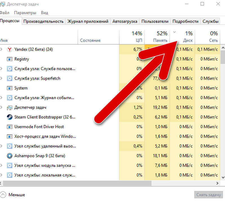Click gear icon of Служба узла: Служба пользов...
This screenshot has width=225, height=201.
10,69
